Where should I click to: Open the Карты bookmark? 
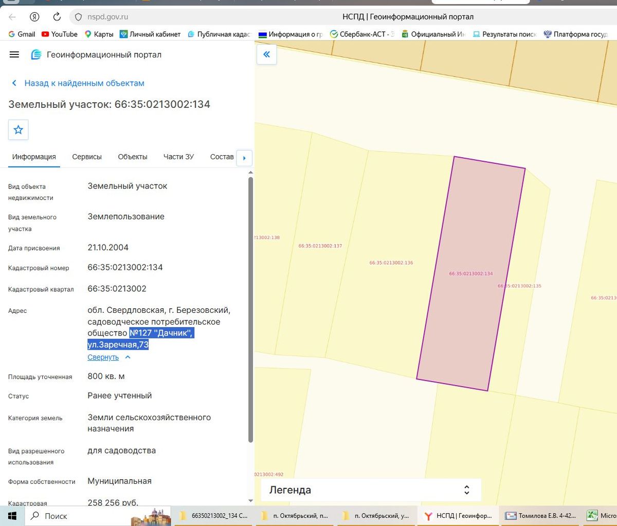pyautogui.click(x=99, y=34)
